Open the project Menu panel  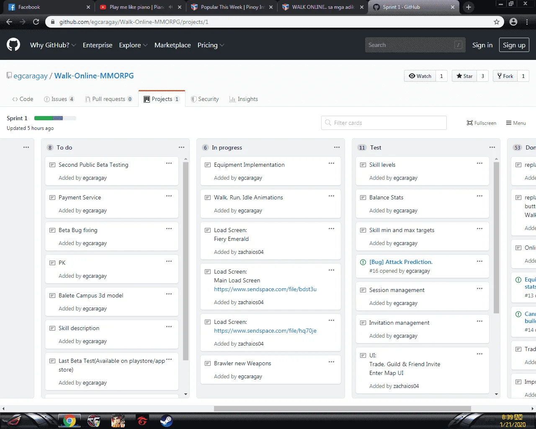[x=516, y=123]
